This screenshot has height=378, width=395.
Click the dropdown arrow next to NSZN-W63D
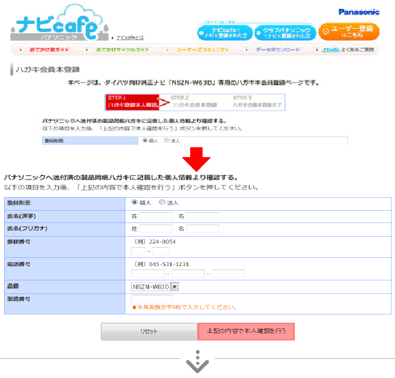coord(175,287)
